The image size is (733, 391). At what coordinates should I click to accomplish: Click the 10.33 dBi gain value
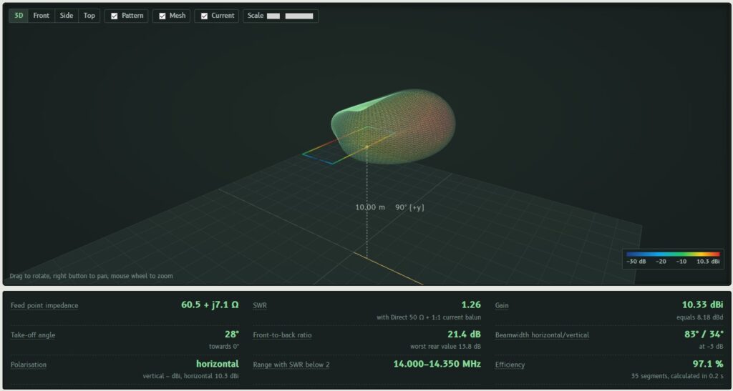point(703,305)
